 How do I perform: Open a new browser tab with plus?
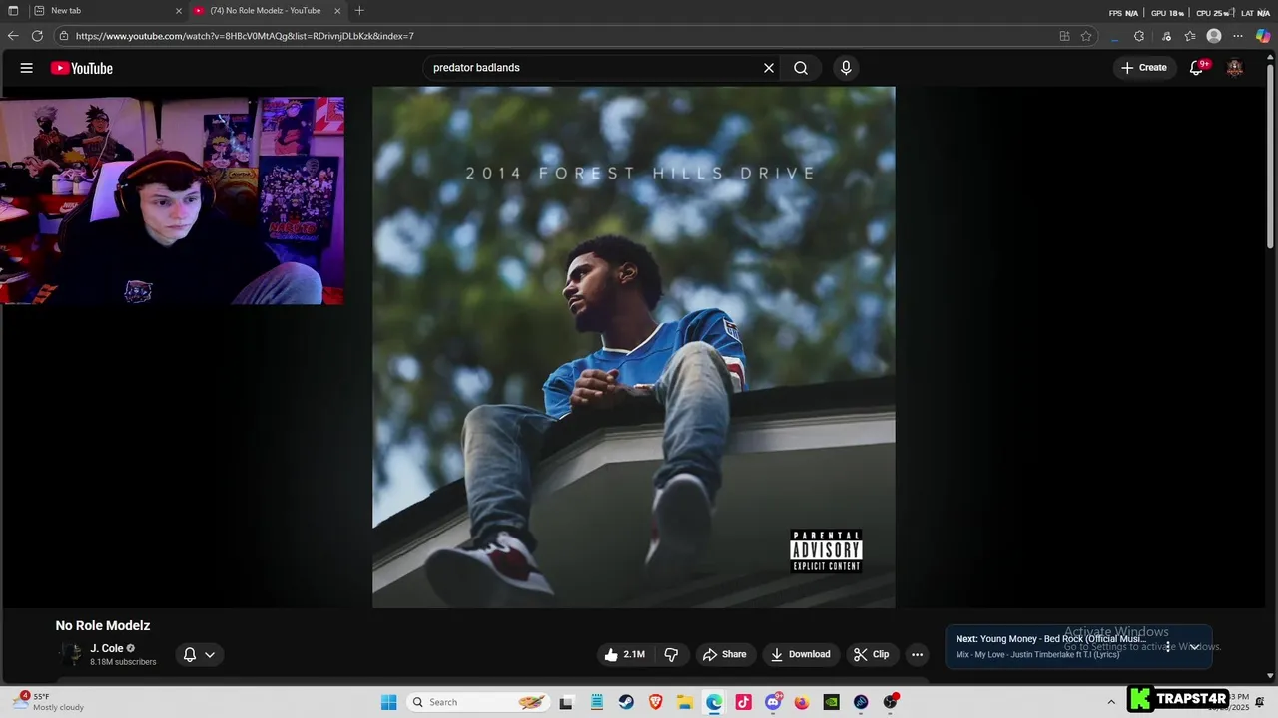(x=359, y=11)
